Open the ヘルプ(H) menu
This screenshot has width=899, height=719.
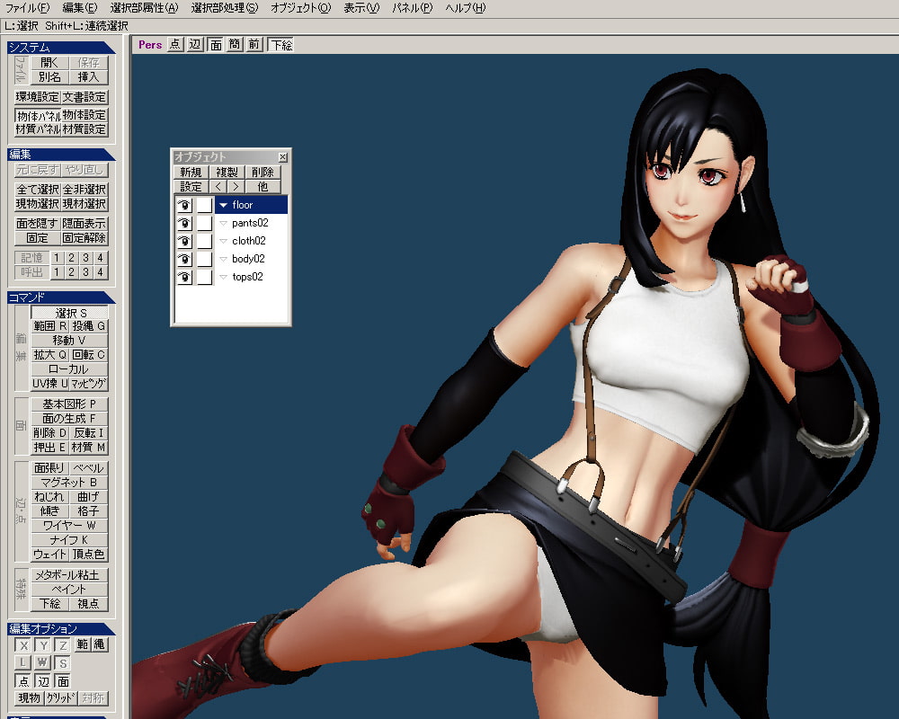[x=465, y=8]
